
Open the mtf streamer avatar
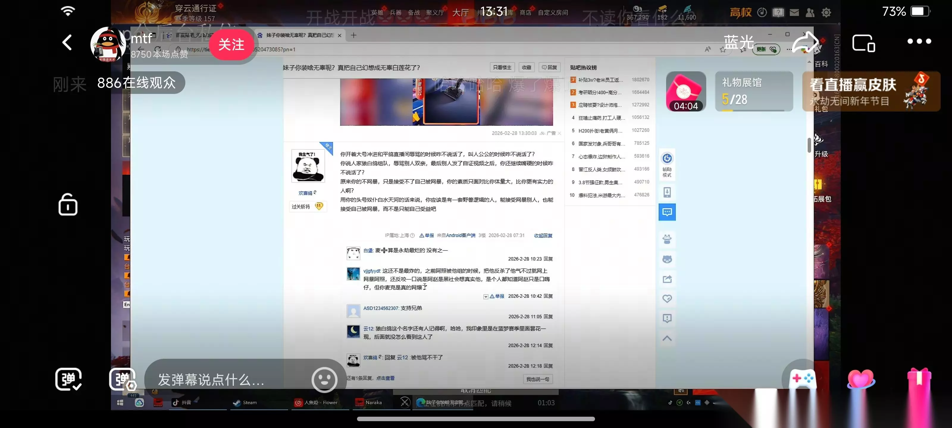[x=108, y=44]
